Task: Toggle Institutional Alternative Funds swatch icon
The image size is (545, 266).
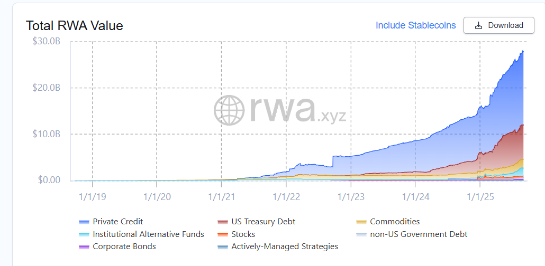Action: [84, 234]
